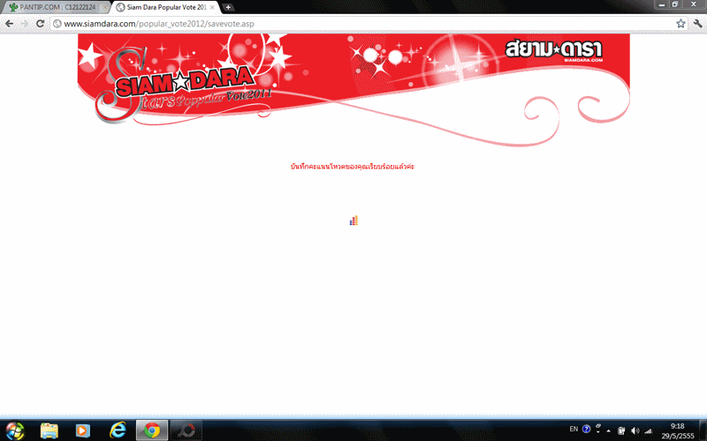Close the PANTIP.COM tab
707x441 pixels.
[x=104, y=8]
